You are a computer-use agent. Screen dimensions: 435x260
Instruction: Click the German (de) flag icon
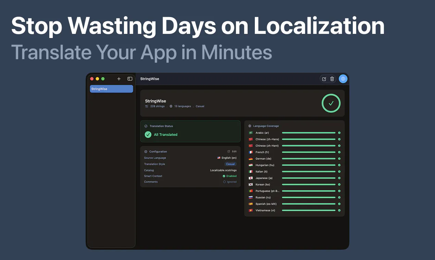click(250, 159)
